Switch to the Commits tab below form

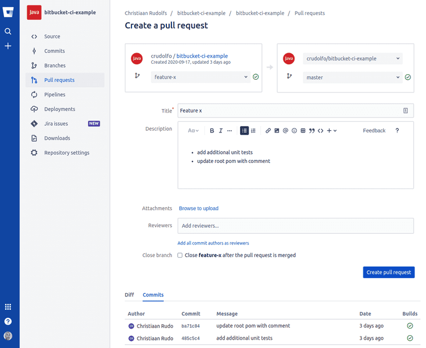coord(153,295)
